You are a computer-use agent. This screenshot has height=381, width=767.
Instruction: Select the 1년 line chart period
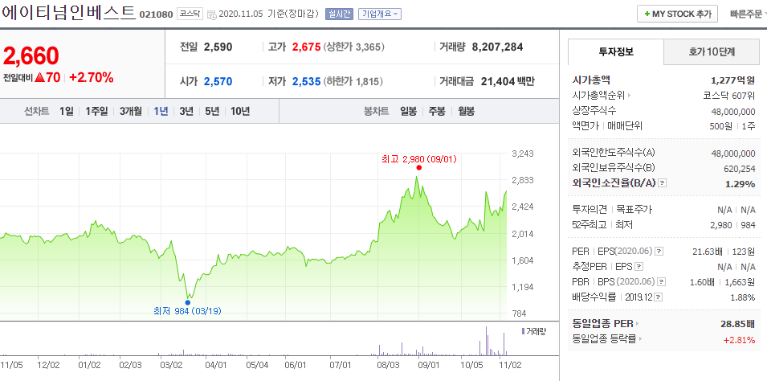(161, 111)
